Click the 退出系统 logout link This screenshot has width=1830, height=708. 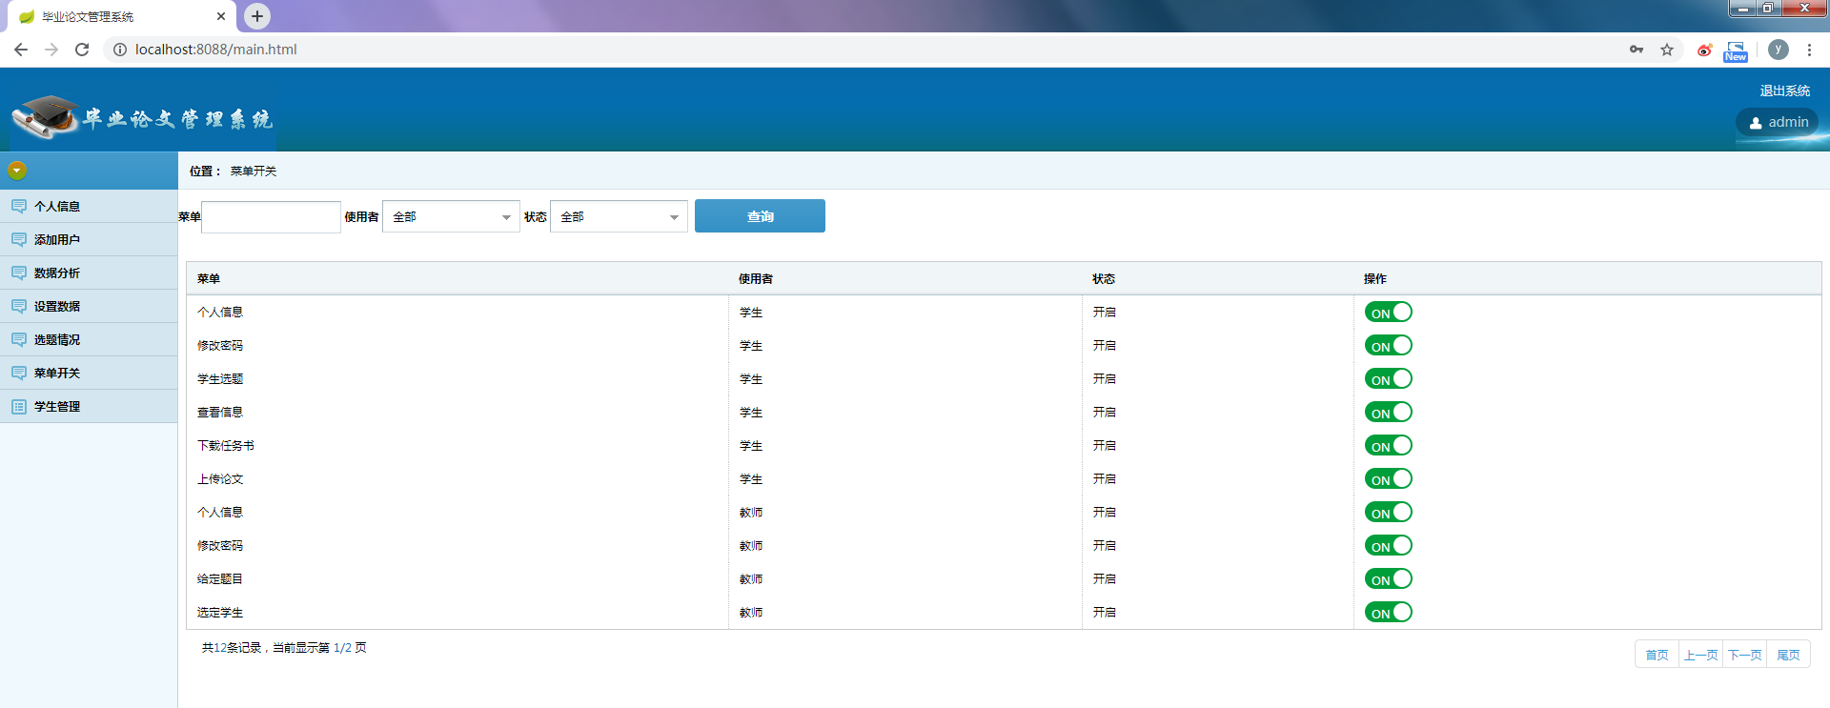[1784, 91]
